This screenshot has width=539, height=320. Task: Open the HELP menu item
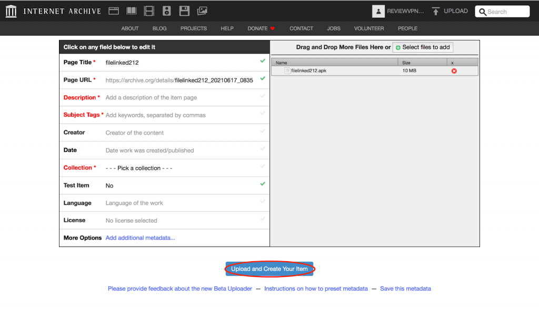coord(227,28)
